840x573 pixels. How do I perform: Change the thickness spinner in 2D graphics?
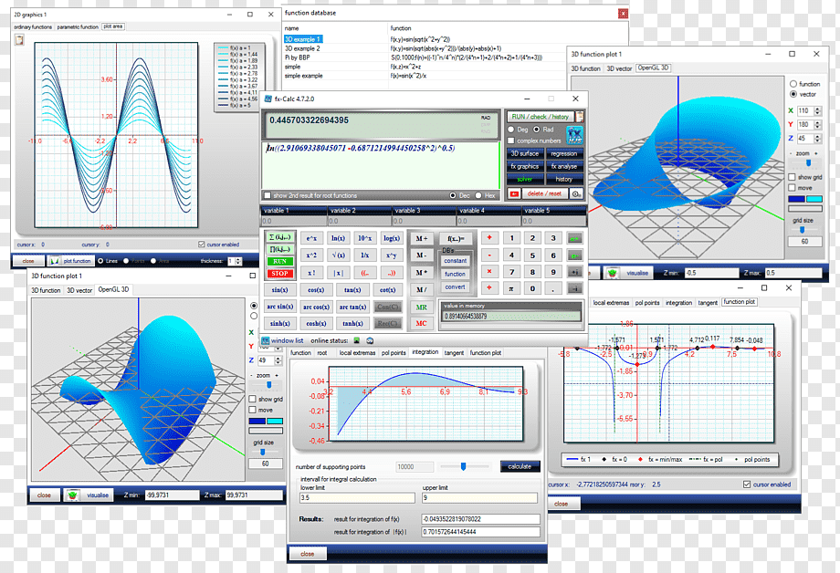238,261
